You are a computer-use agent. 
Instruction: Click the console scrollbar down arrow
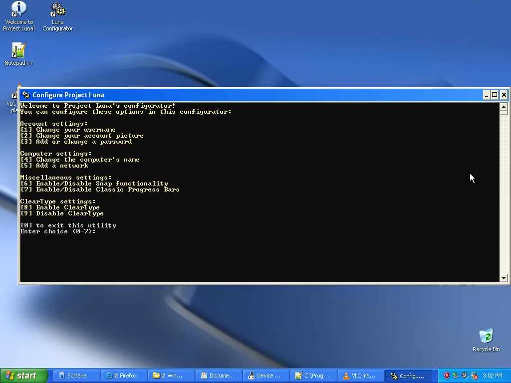pyautogui.click(x=504, y=278)
